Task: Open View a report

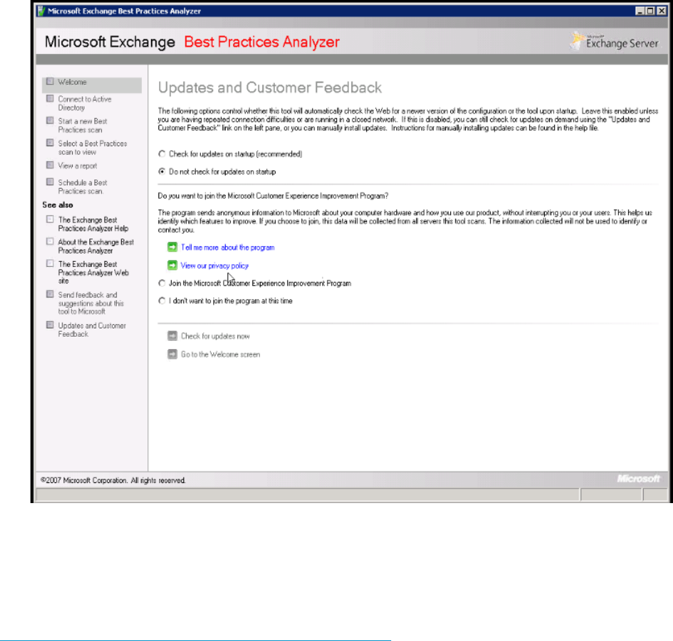Action: (x=78, y=166)
